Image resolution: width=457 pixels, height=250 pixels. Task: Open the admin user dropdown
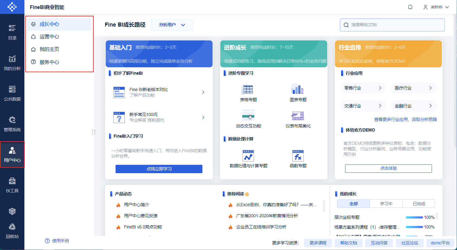point(436,7)
